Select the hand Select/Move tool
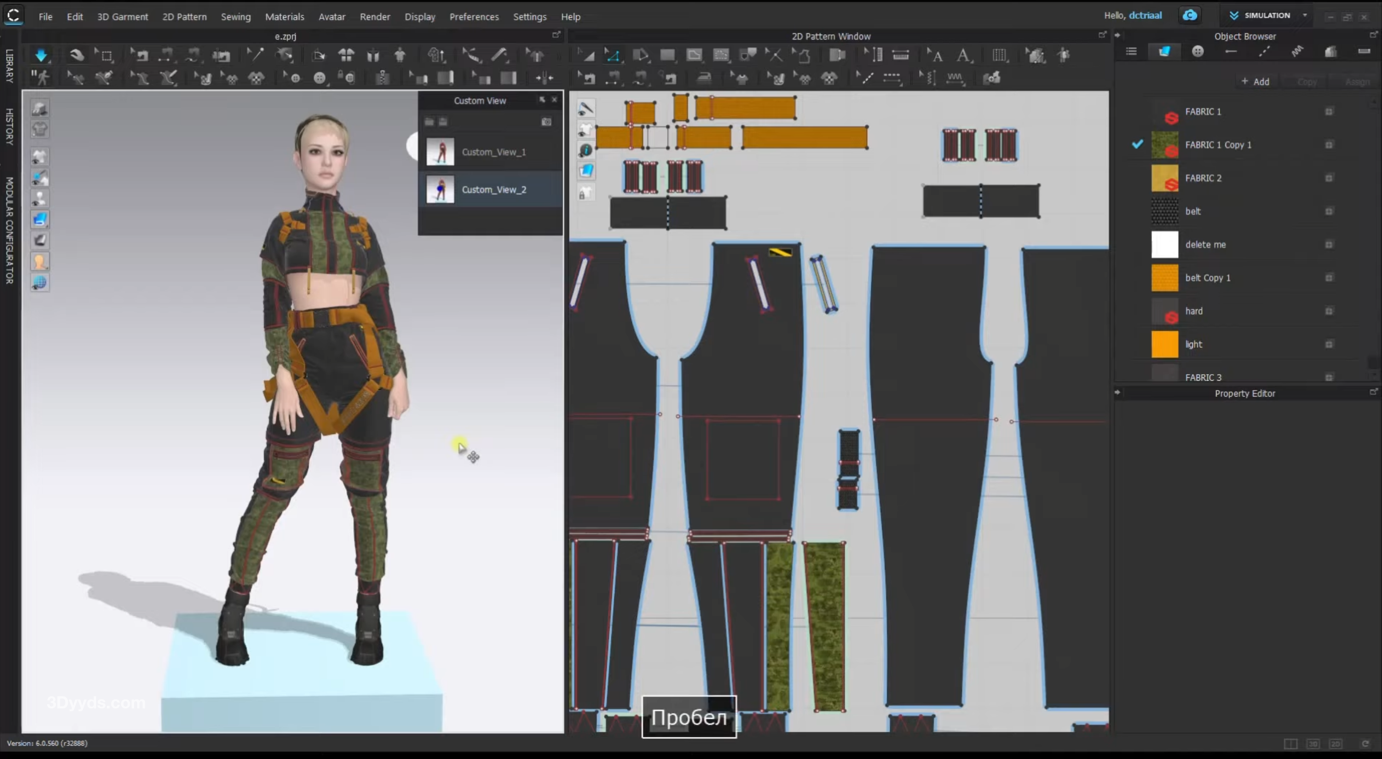The image size is (1382, 759). (x=77, y=55)
